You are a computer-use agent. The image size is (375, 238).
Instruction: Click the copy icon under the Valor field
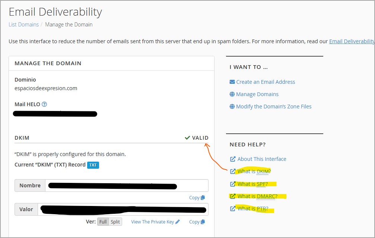tap(203, 222)
